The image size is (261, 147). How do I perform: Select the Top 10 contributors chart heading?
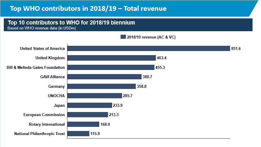coord(72,22)
